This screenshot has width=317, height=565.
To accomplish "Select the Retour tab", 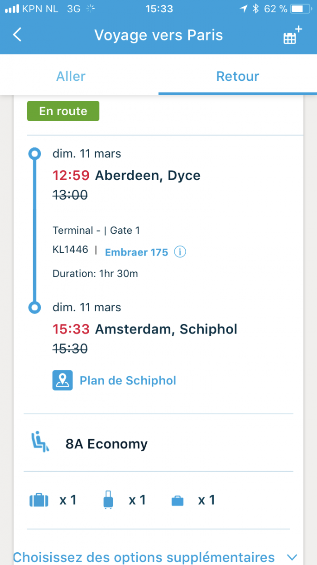I will [x=237, y=76].
